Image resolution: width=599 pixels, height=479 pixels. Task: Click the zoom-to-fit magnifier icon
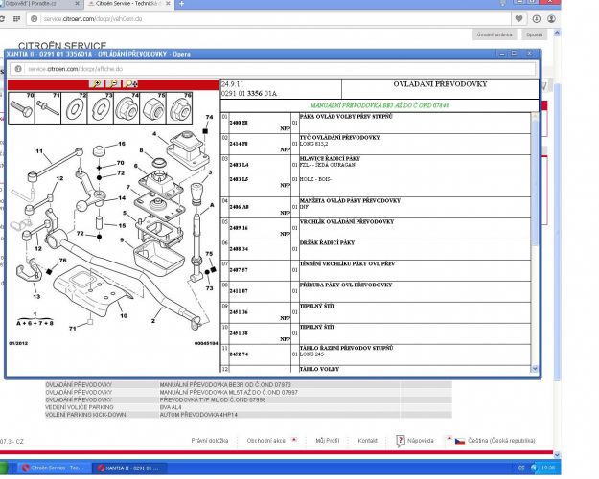click(130, 83)
